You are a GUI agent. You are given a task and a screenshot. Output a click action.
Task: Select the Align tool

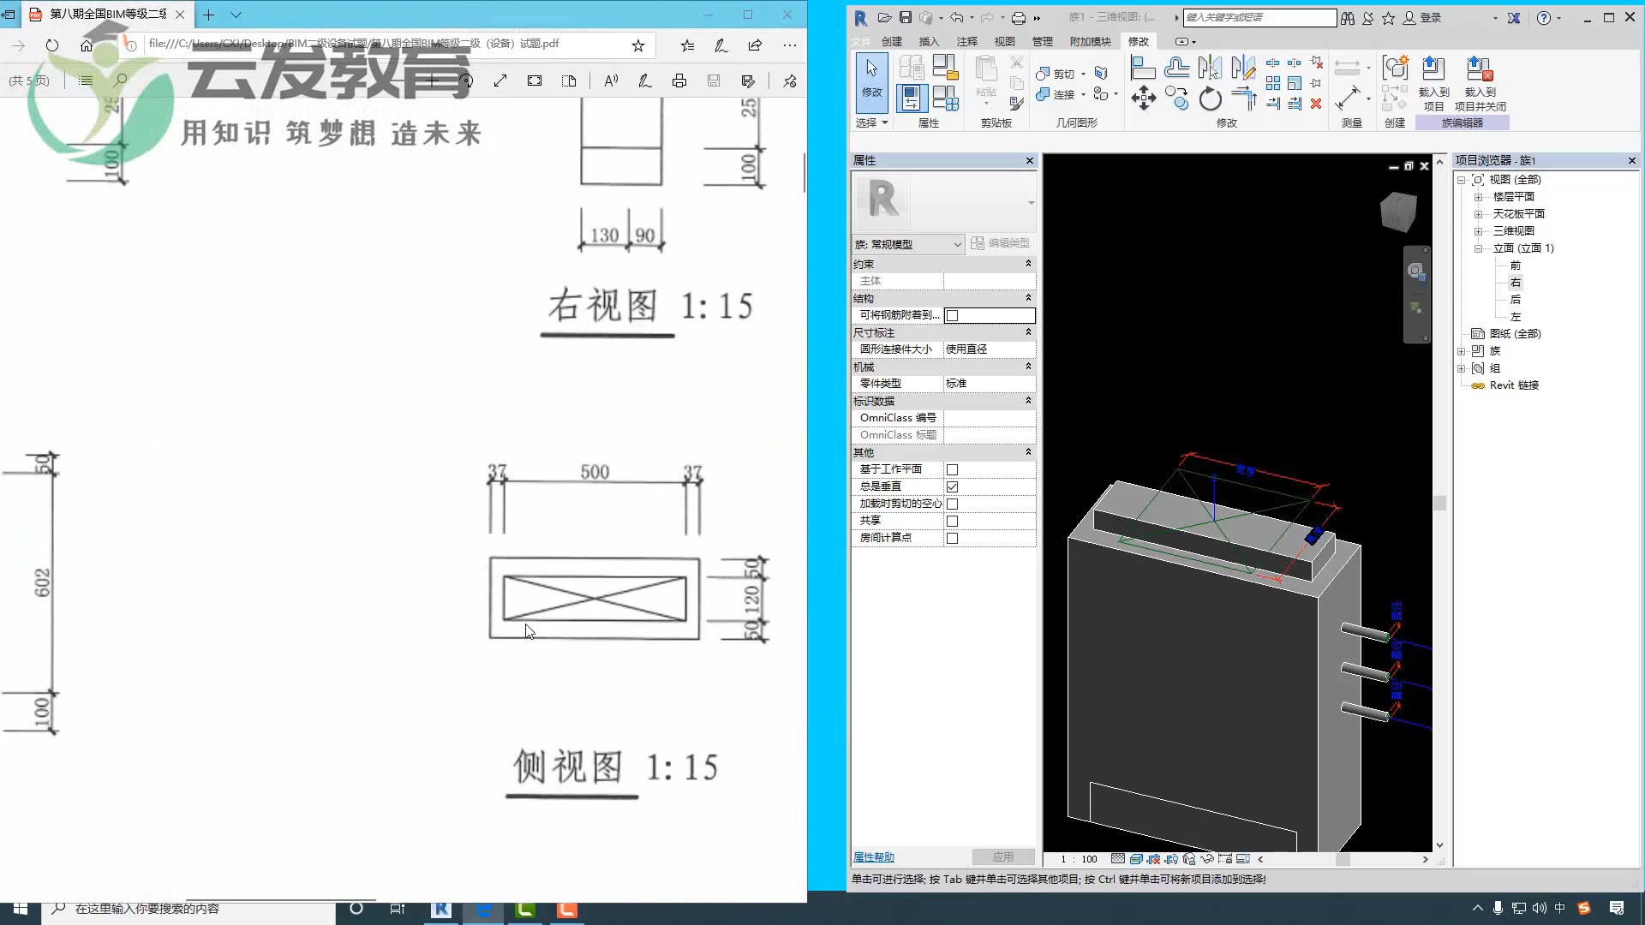pos(1144,65)
